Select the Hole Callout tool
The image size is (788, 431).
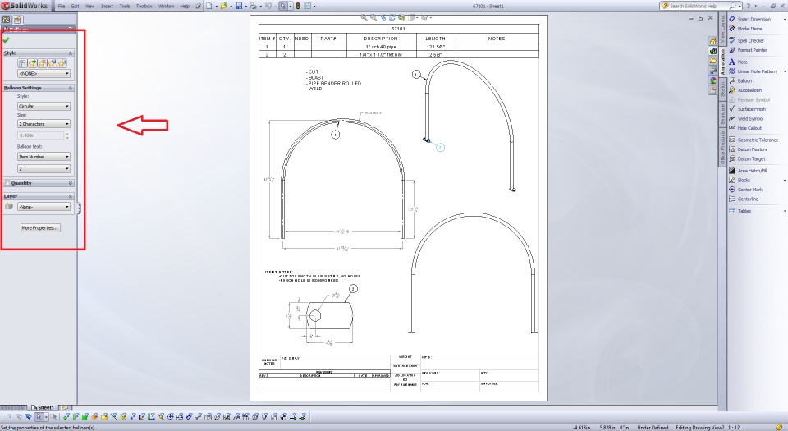point(745,128)
